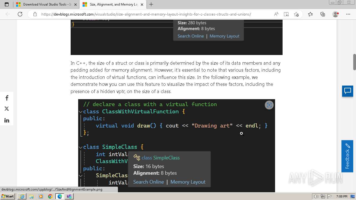Screen dimensions: 356x200
Task: Share article on LinkedIn
Action: pos(7,120)
